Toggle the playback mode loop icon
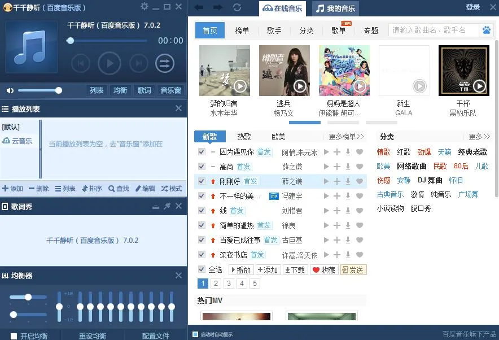Screen dimensions: 499x340 pyautogui.click(x=164, y=63)
